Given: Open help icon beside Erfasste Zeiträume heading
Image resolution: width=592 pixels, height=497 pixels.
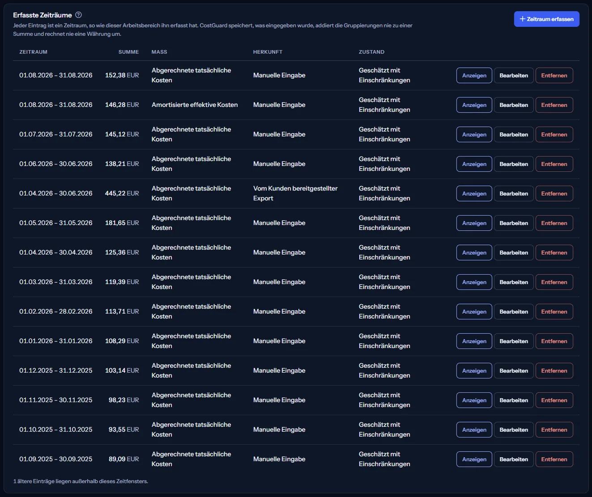Looking at the screenshot, I should pyautogui.click(x=79, y=15).
